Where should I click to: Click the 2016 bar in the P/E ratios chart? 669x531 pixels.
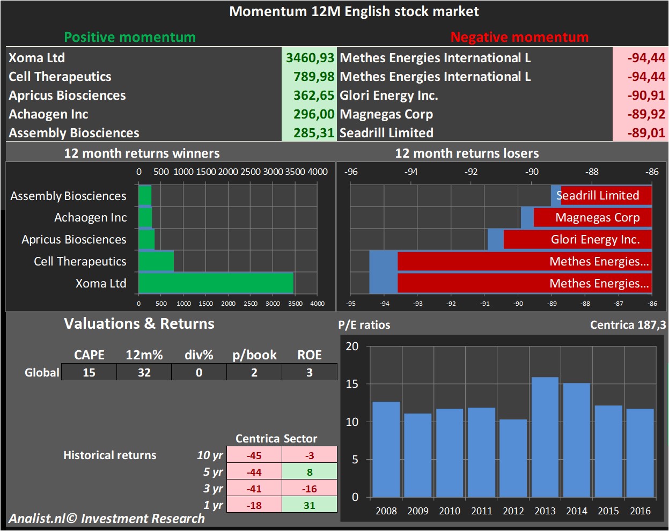[x=639, y=453]
